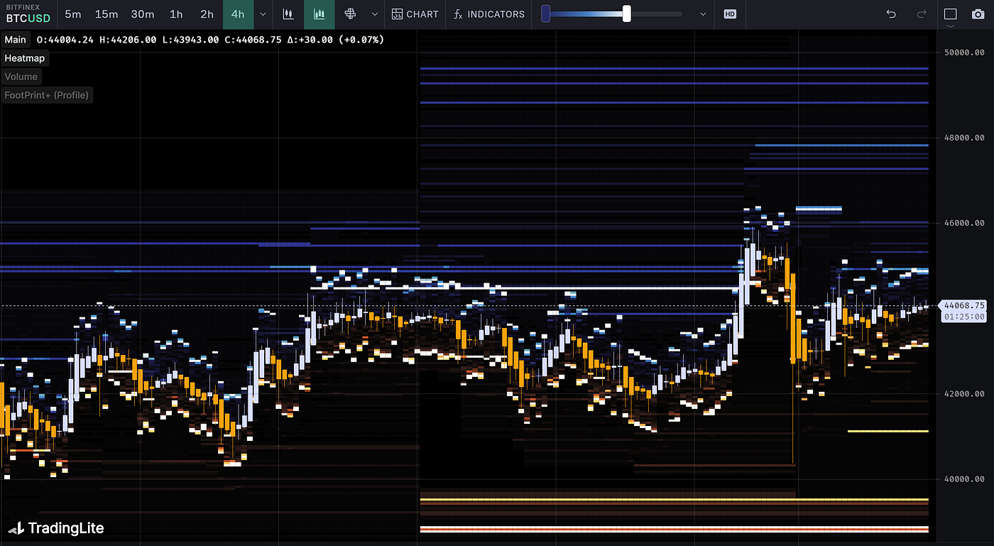Open the layout square icon
This screenshot has width=994, height=546.
(950, 14)
